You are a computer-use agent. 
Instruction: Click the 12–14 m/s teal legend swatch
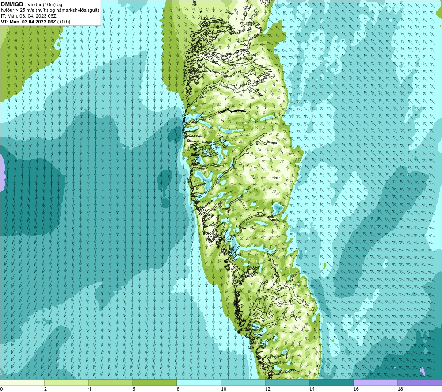coord(287,382)
